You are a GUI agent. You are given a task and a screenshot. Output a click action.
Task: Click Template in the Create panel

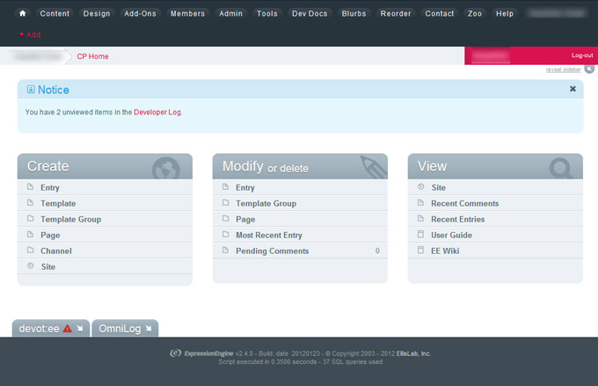click(58, 204)
